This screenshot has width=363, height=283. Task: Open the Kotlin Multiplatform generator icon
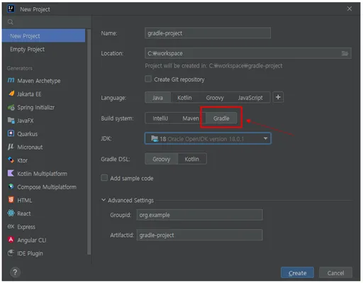11,173
